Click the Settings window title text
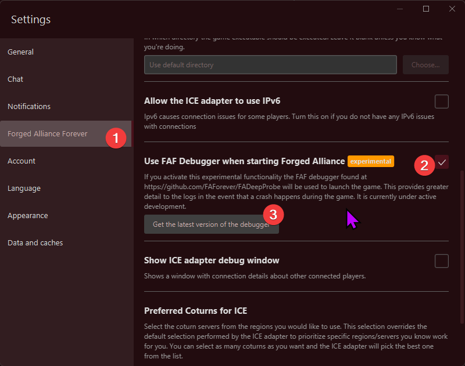Viewport: 465px width, 366px height. [31, 20]
